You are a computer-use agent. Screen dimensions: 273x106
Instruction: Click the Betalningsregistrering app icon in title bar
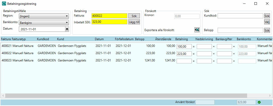click(x=4, y=4)
